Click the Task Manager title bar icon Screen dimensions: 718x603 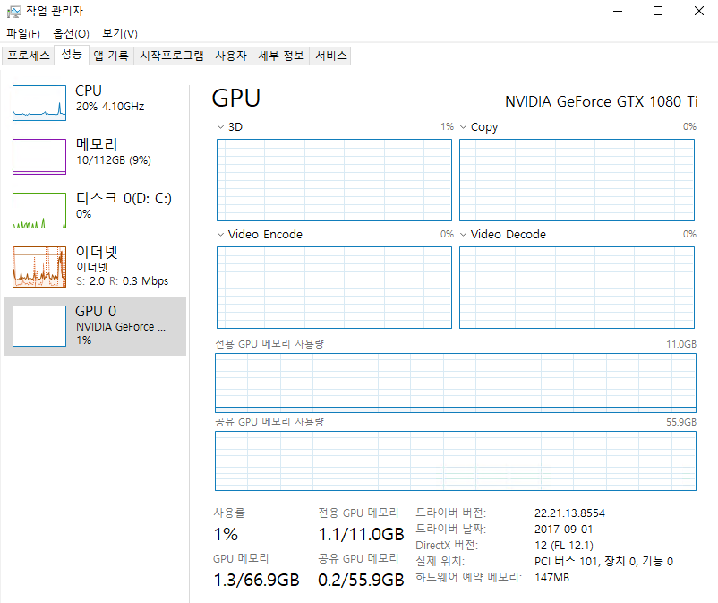13,11
